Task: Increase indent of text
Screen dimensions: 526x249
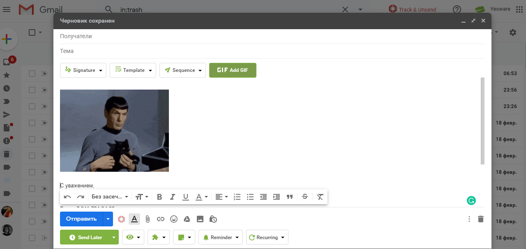Action: [x=277, y=197]
